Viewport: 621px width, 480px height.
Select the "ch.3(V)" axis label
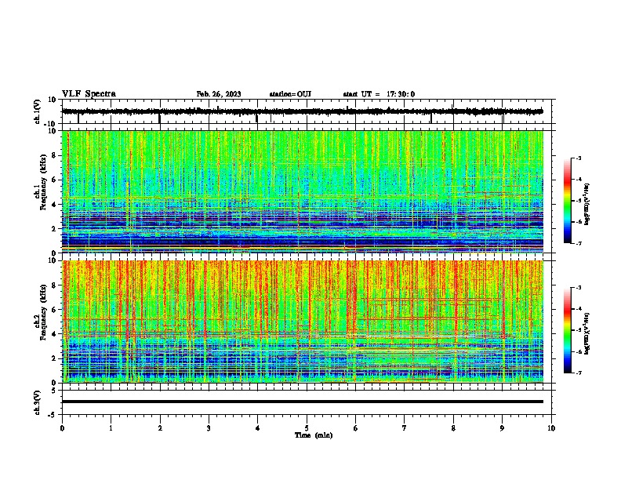tap(38, 402)
